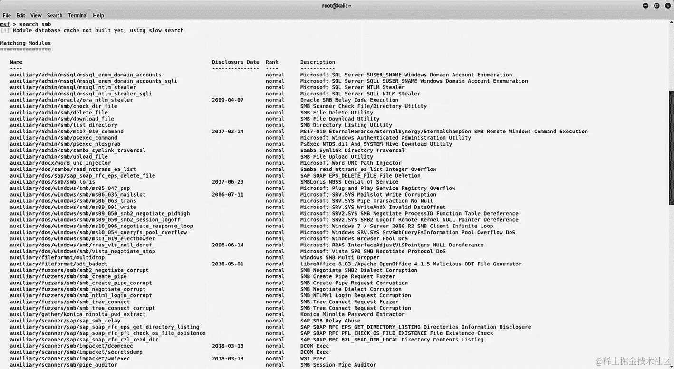
Task: Select auxiliary/docx/word_unc_injector module name
Action: coord(60,163)
